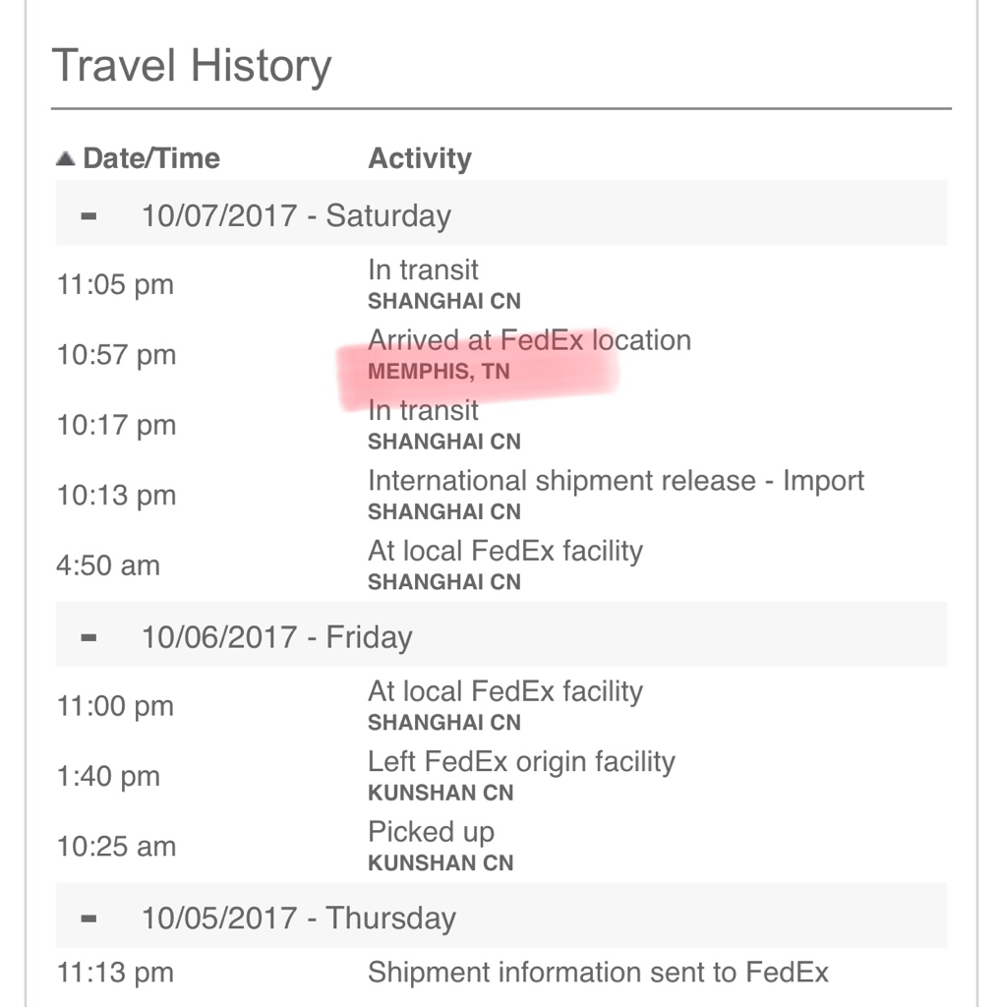The width and height of the screenshot is (1002, 1007).
Task: Click the 10/06/2017 - Friday date row
Action: click(x=501, y=635)
